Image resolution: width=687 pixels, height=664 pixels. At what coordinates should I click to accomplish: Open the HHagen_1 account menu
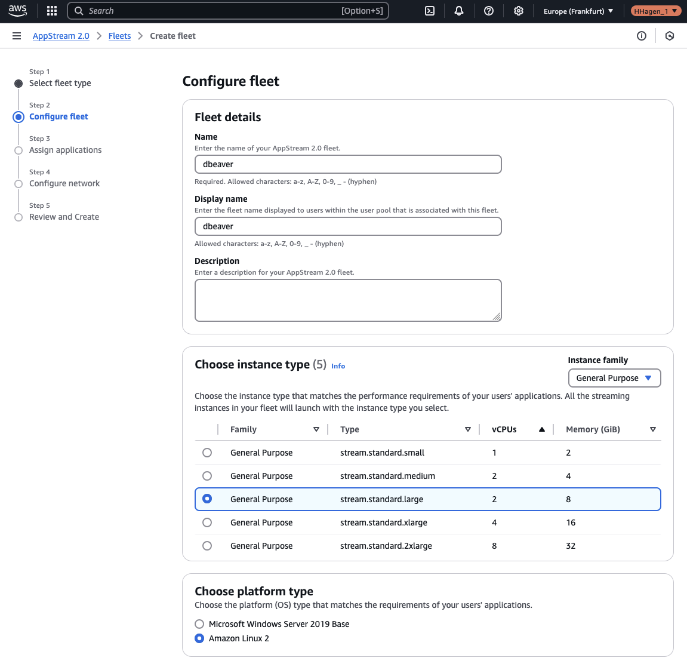655,10
